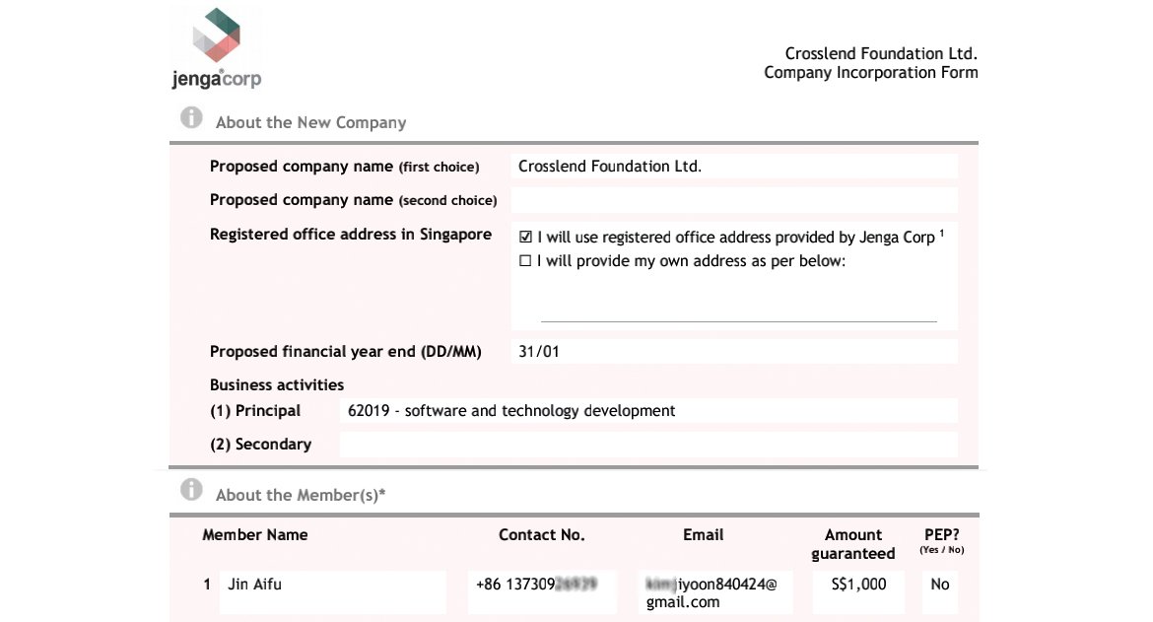
Task: Click the Crosslend Foundation Ltd. header text
Action: [x=881, y=53]
